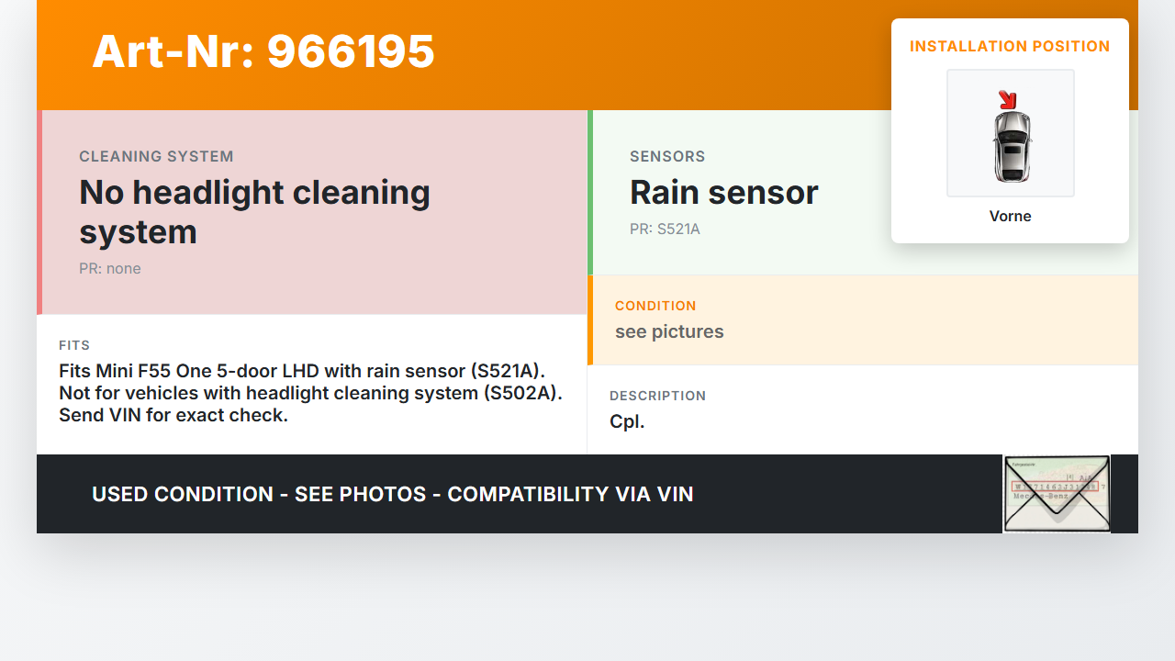Viewport: 1175px width, 661px height.
Task: Click the PR: S521A code
Action: [665, 229]
